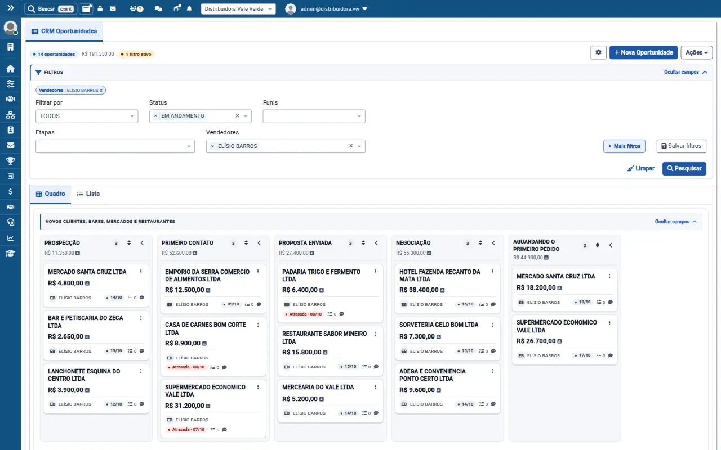This screenshot has width=721, height=450.
Task: Click the Nova Oportunidade button
Action: click(x=643, y=52)
